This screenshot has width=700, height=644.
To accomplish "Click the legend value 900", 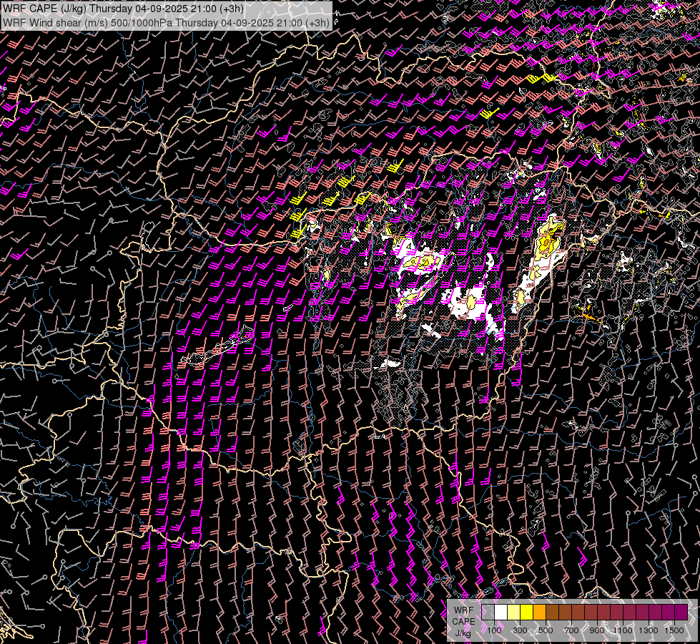I will pyautogui.click(x=597, y=630).
